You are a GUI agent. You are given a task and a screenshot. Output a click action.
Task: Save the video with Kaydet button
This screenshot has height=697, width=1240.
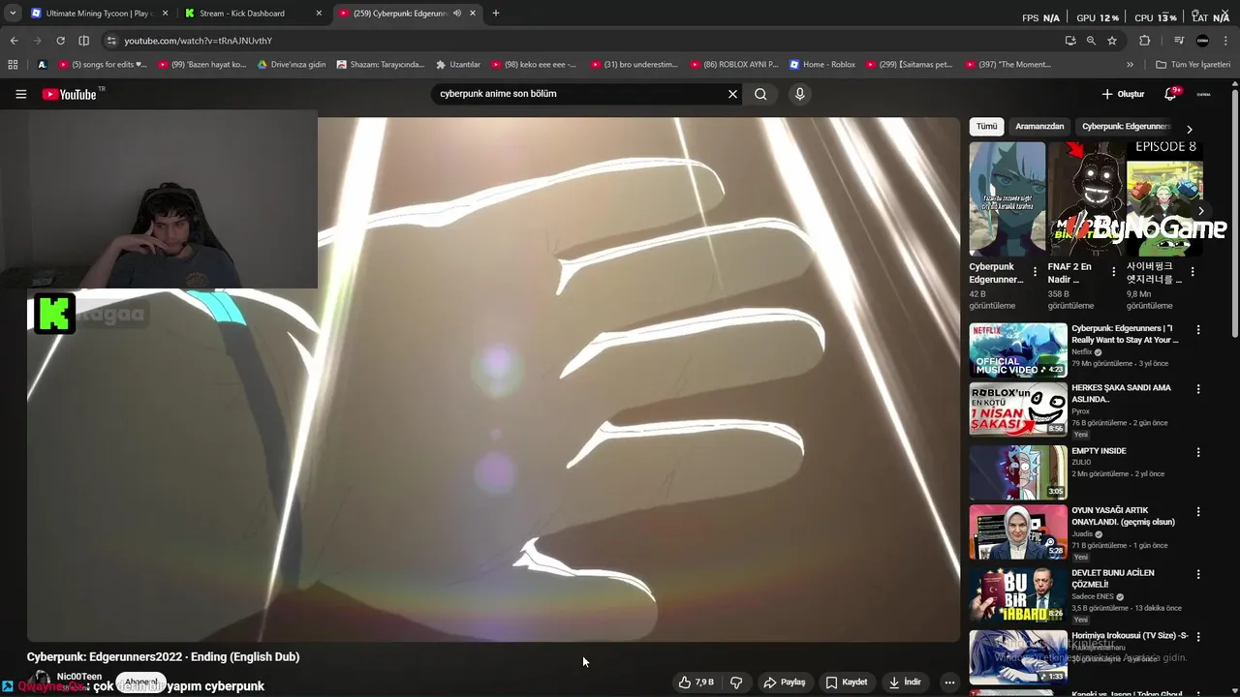(846, 682)
